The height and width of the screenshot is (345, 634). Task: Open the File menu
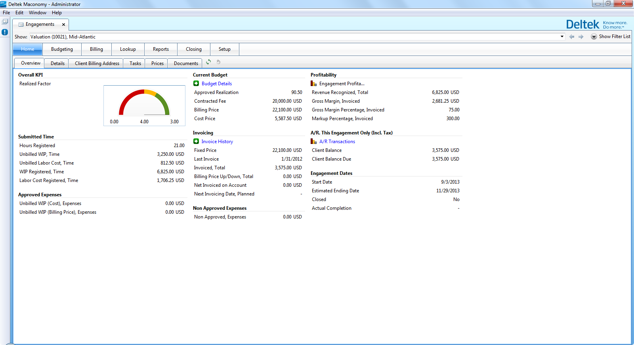[6, 13]
